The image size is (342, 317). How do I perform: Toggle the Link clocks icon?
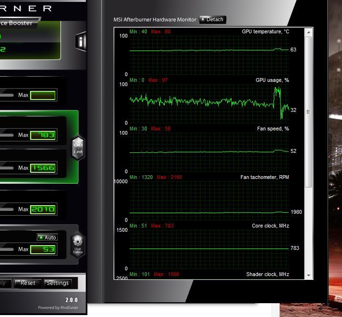[78, 148]
